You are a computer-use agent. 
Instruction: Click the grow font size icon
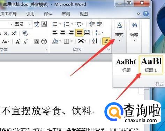tap(18, 41)
